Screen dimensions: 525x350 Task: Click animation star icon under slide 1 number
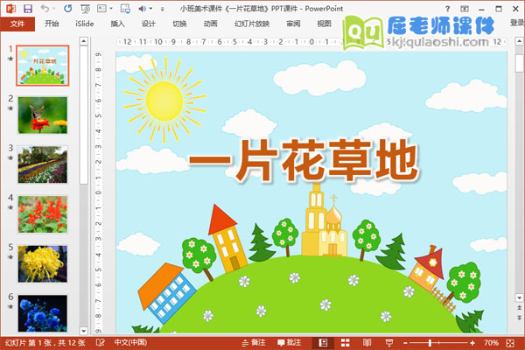click(10, 59)
